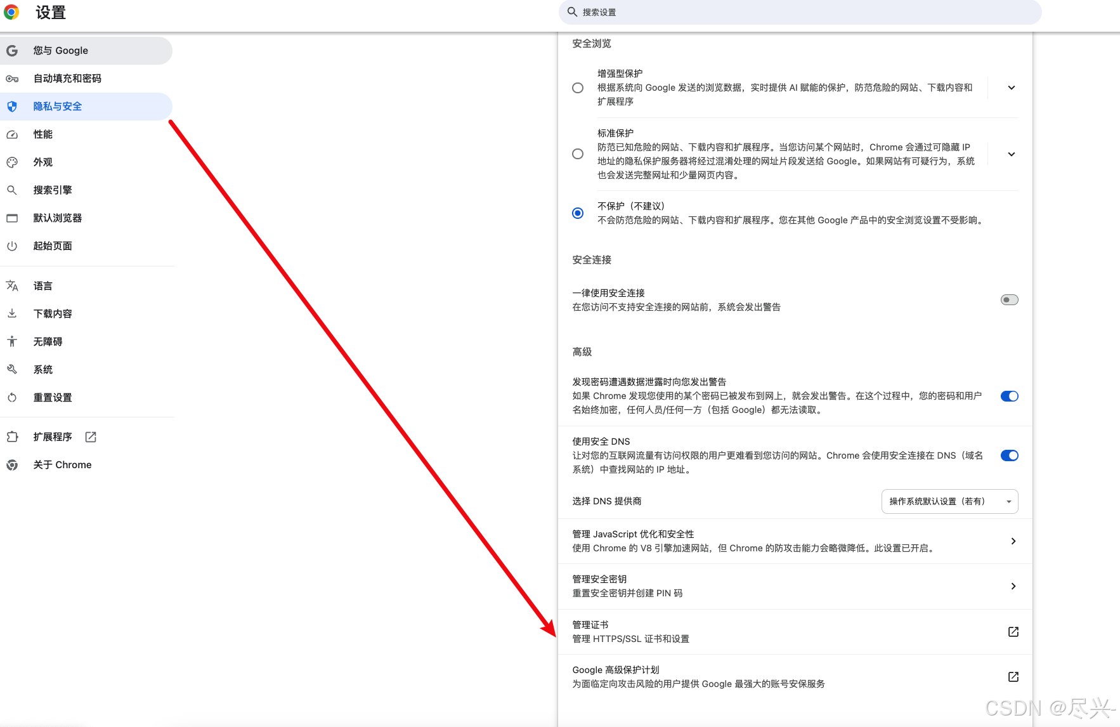Select the 隐私与安全 shield icon
This screenshot has width=1120, height=727.
coord(13,107)
